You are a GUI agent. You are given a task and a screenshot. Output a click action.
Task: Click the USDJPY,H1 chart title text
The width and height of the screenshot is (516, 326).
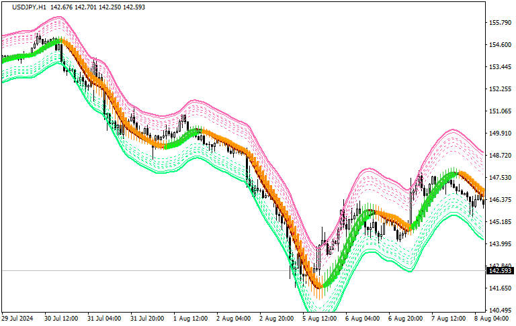click(30, 7)
